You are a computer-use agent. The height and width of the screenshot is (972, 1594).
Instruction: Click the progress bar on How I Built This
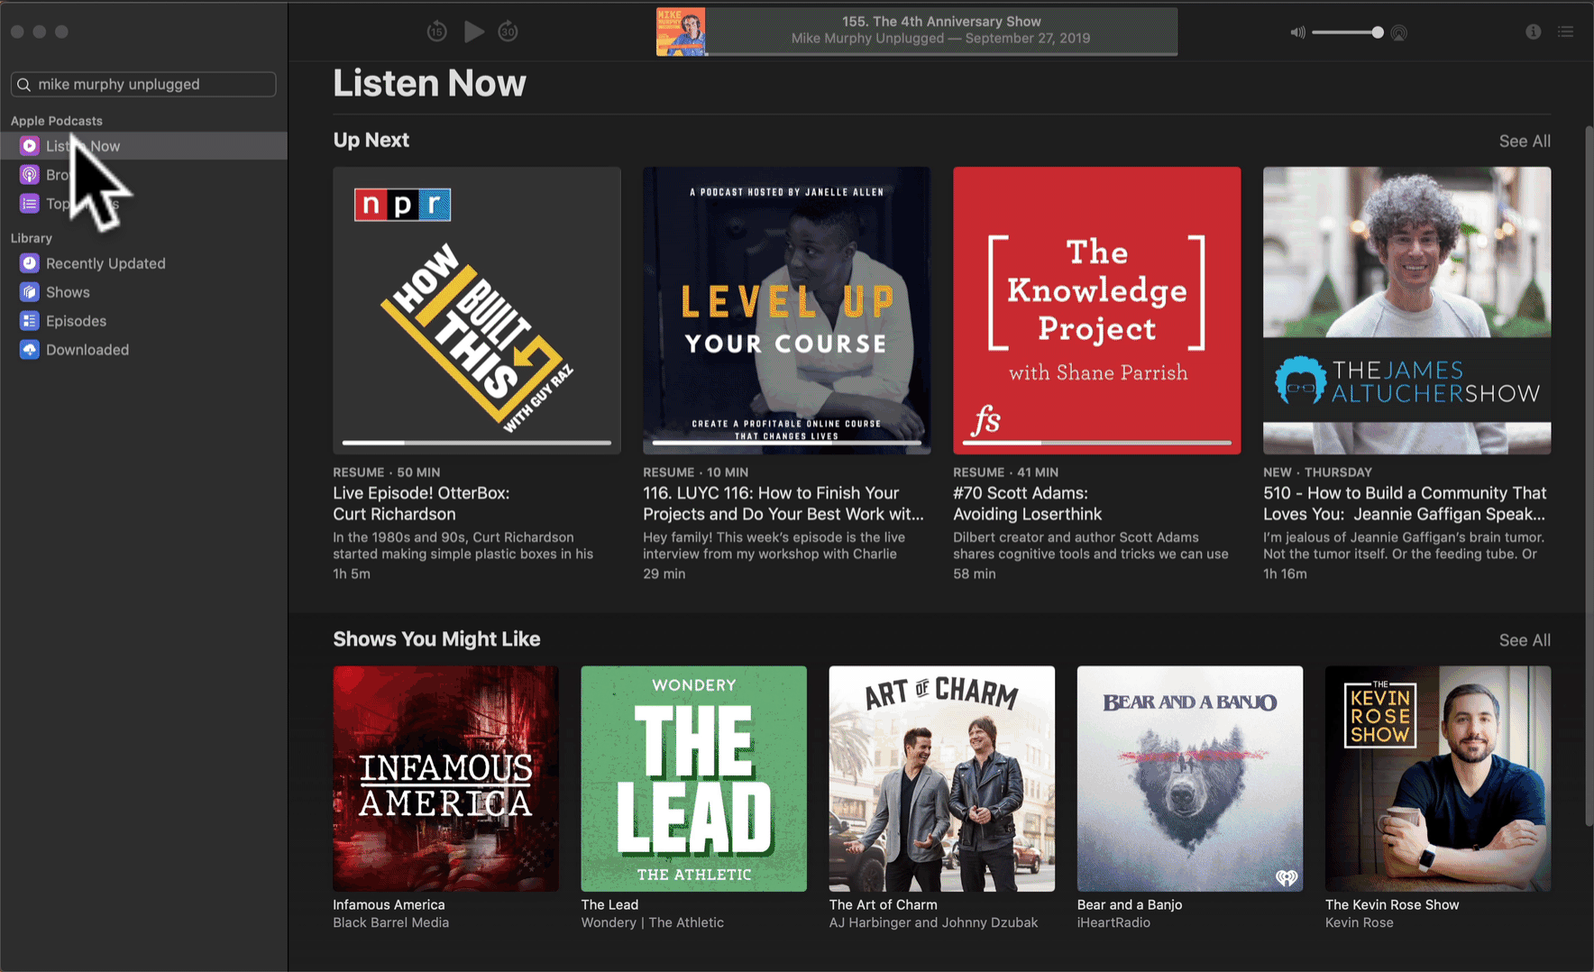pyautogui.click(x=477, y=443)
